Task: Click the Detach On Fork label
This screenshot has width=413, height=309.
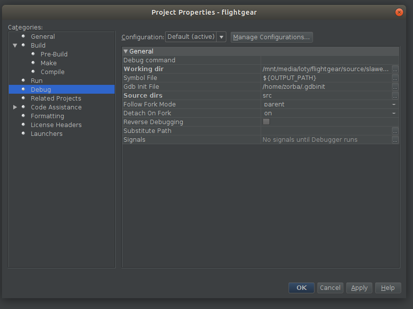Action: [147, 113]
